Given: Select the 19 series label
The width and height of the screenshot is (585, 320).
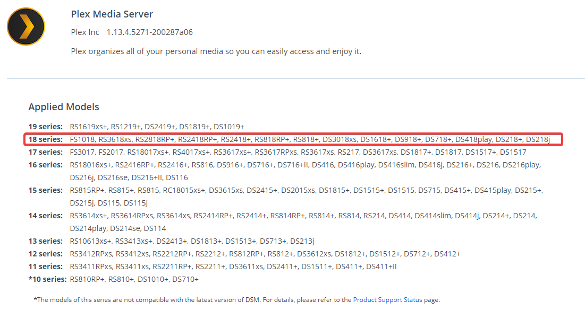Looking at the screenshot, I should [46, 127].
